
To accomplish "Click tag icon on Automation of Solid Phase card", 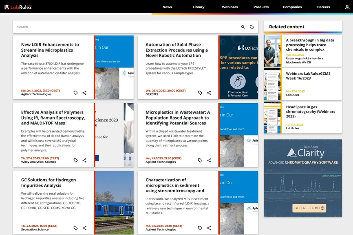I will [x=200, y=93].
